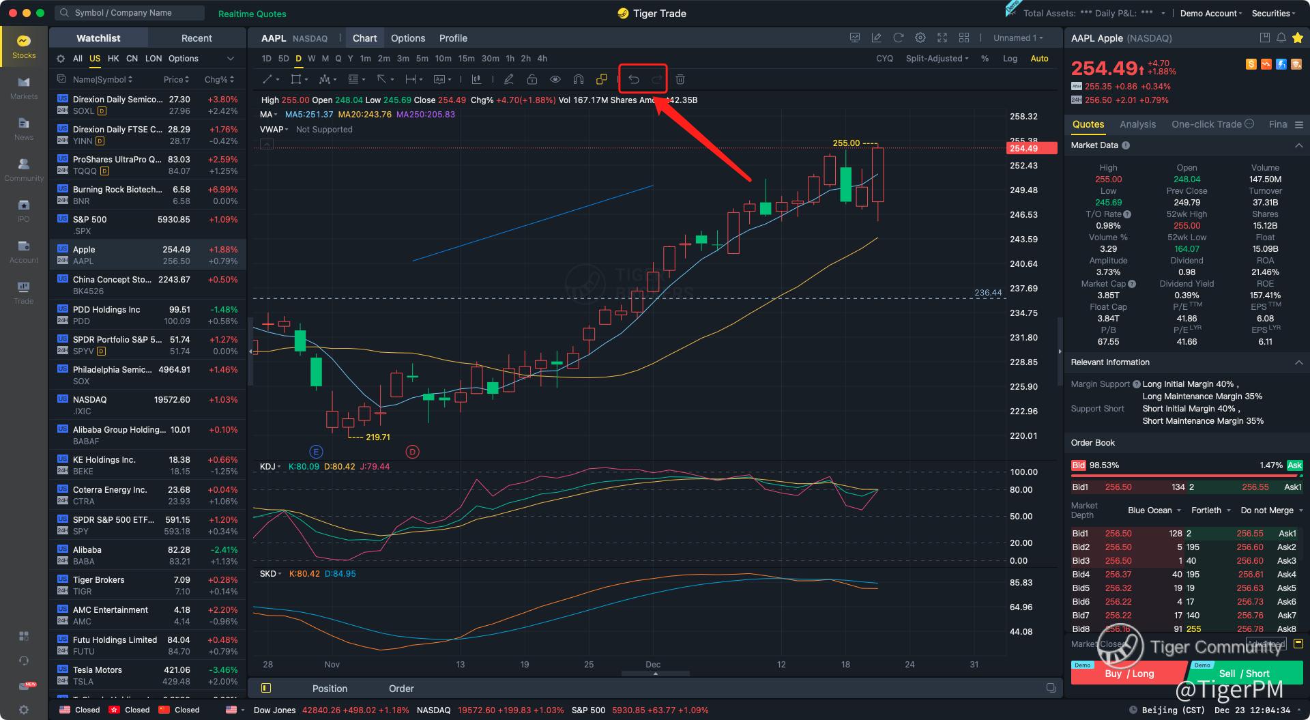Switch to Options tab
The width and height of the screenshot is (1310, 720).
pyautogui.click(x=408, y=38)
